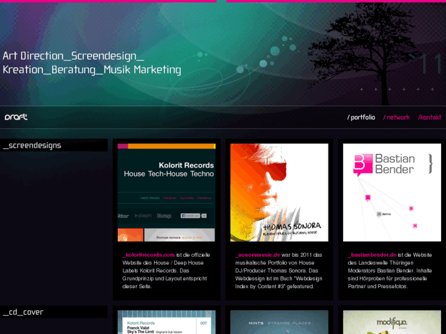The height and width of the screenshot is (334, 446).
Task: Click the text 'Partner und Pressefotos.'
Action: pyautogui.click(x=378, y=287)
